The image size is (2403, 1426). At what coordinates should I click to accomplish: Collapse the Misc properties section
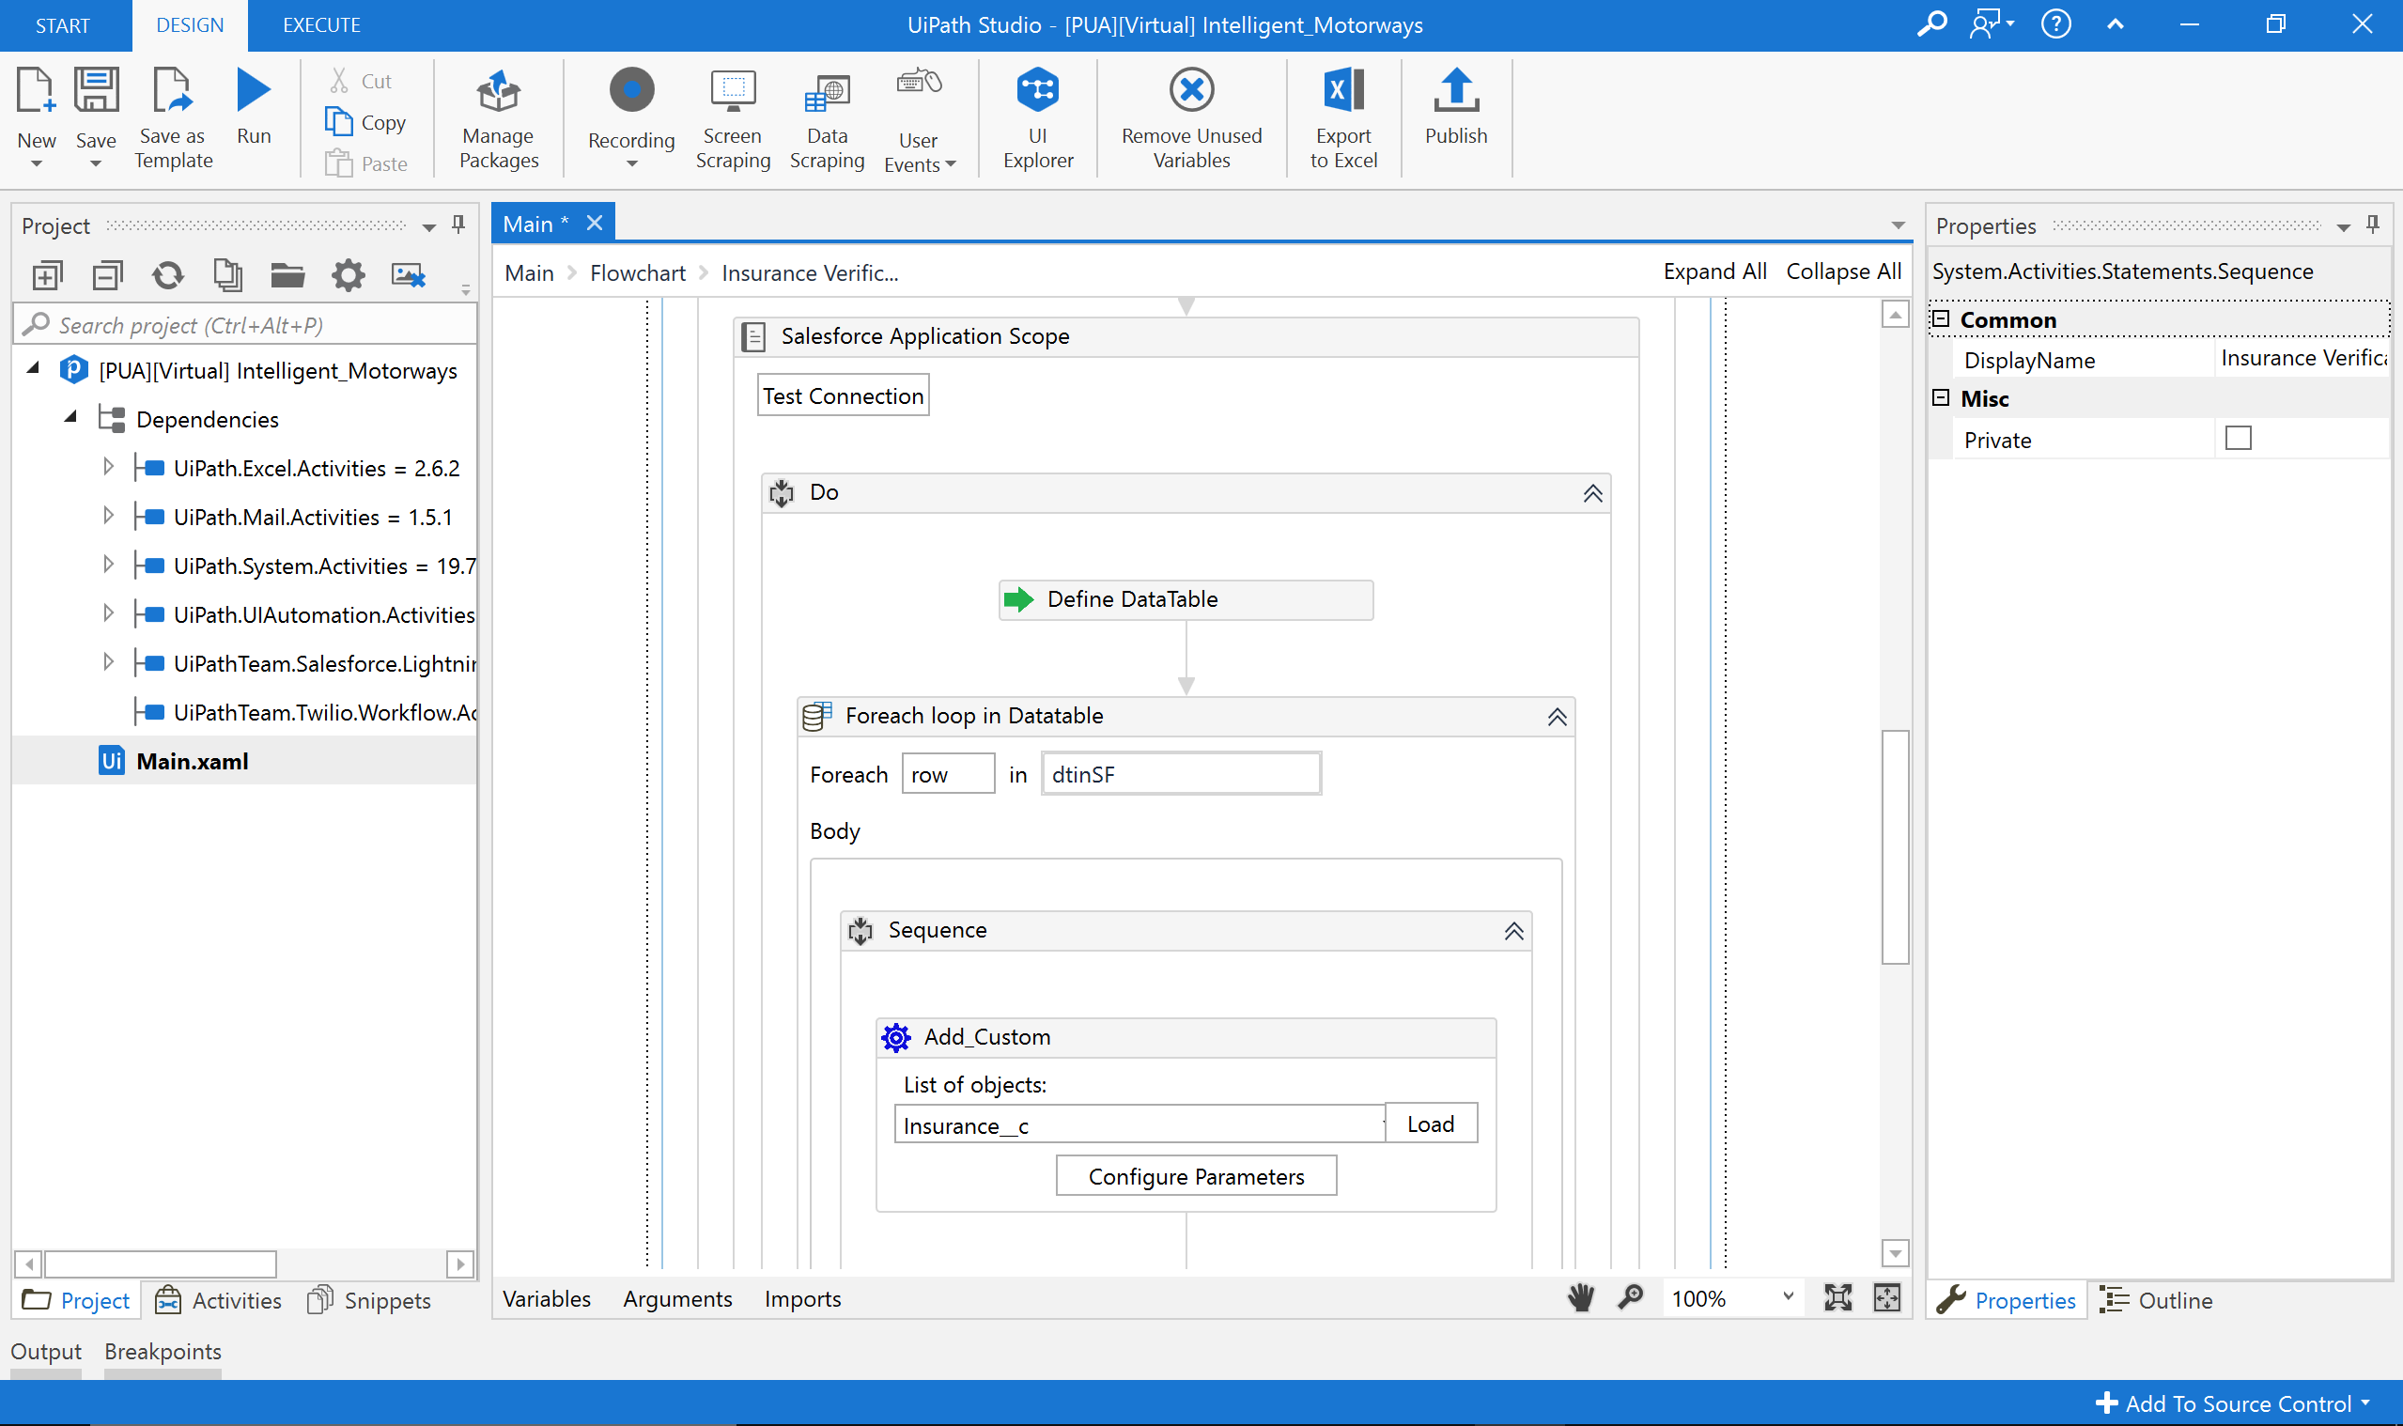tap(1941, 397)
